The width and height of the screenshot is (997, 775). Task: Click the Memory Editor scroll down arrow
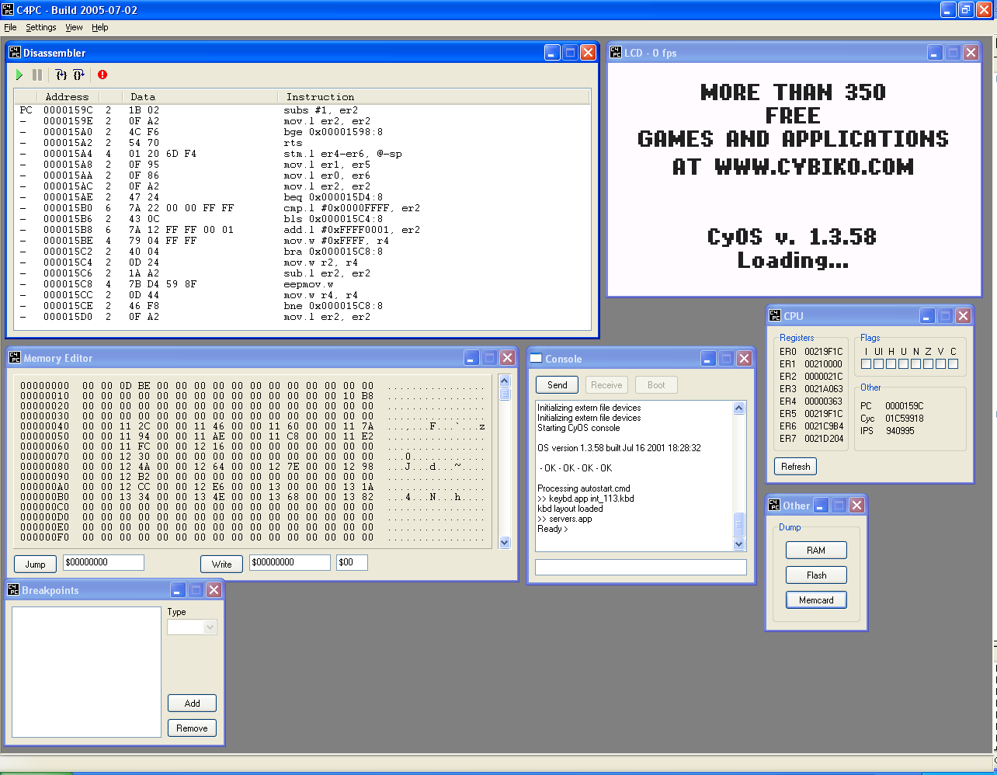tap(505, 543)
